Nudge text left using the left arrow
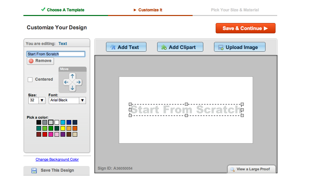Viewport: 318px width, 176px height. (66, 82)
